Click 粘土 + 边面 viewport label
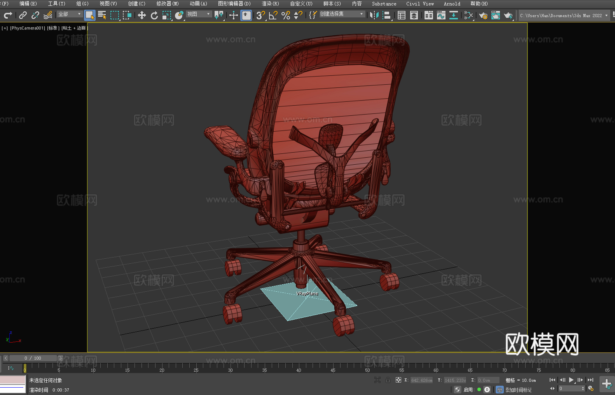This screenshot has height=395, width=615. point(75,28)
